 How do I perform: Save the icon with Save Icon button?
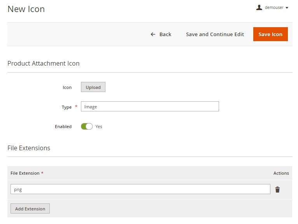coord(270,34)
